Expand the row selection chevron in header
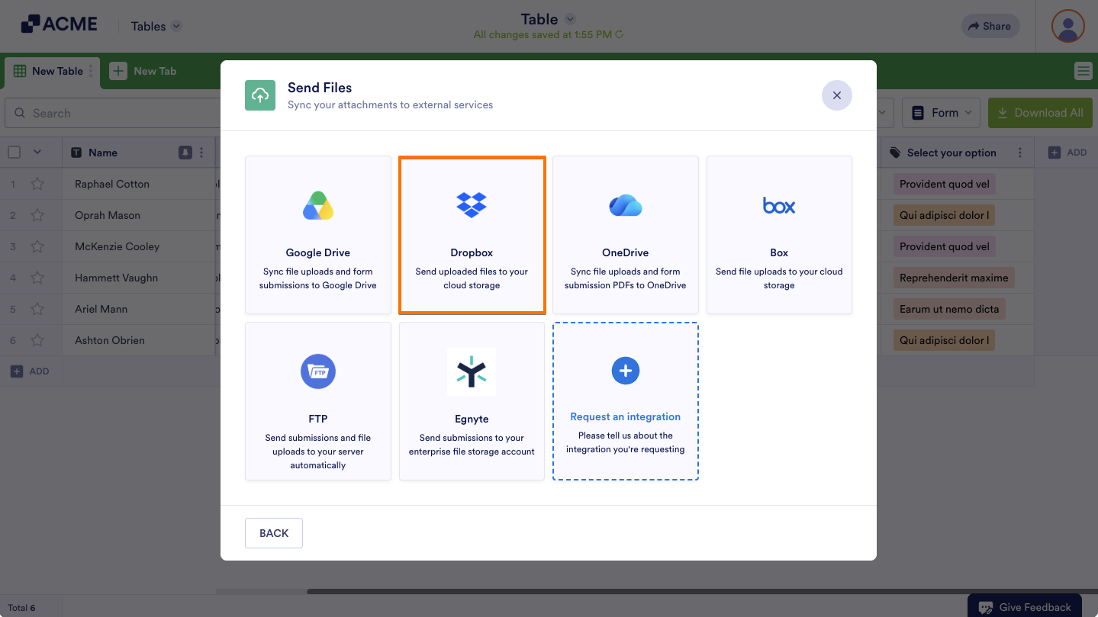The height and width of the screenshot is (617, 1098). (x=37, y=153)
